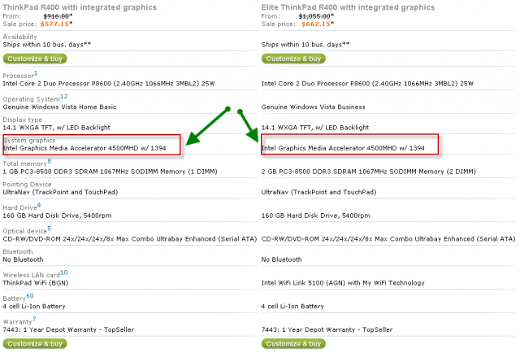520x353 pixels.
Task: Click the 'Bluetooth' label
Action: pos(18,251)
